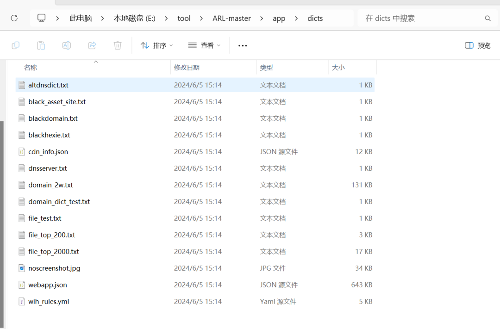The width and height of the screenshot is (500, 329).
Task: Click the copy icon in toolbar
Action: (x=15, y=45)
